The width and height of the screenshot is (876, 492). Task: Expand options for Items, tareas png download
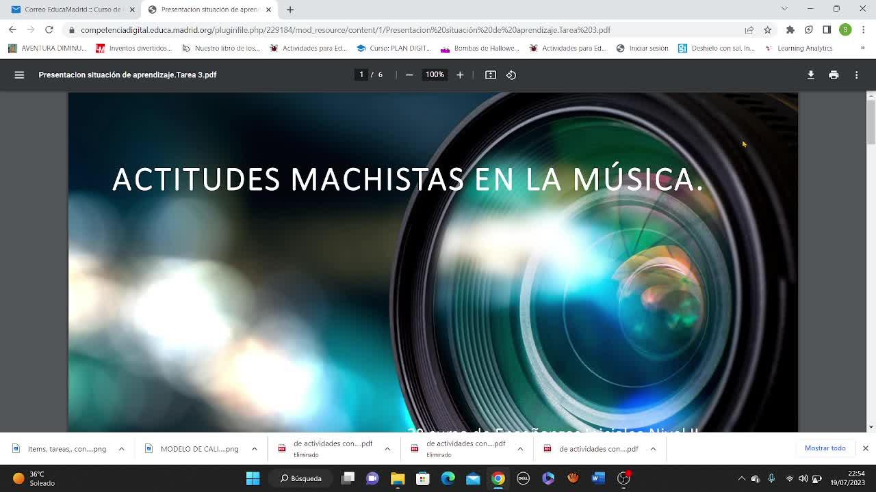point(121,449)
